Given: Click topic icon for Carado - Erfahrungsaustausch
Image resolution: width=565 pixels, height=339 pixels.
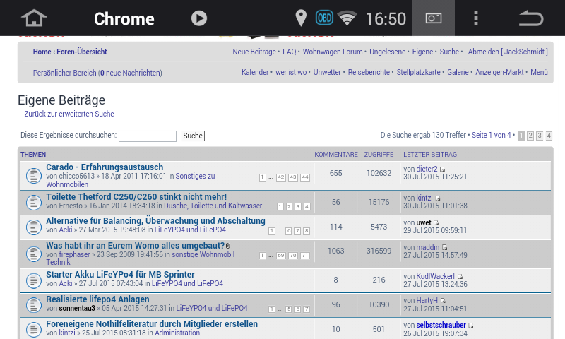Looking at the screenshot, I should [x=33, y=175].
